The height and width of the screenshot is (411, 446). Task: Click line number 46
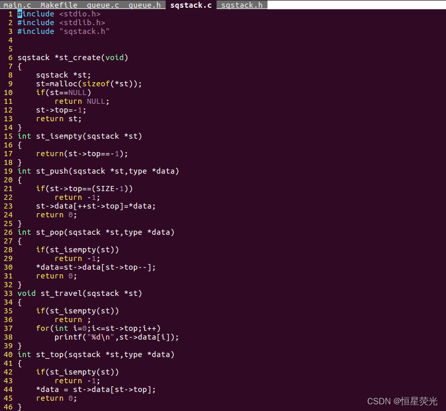tap(8, 407)
